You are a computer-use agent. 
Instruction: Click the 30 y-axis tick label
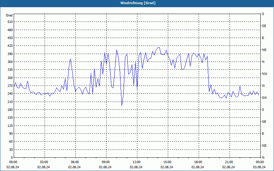coord(11,150)
